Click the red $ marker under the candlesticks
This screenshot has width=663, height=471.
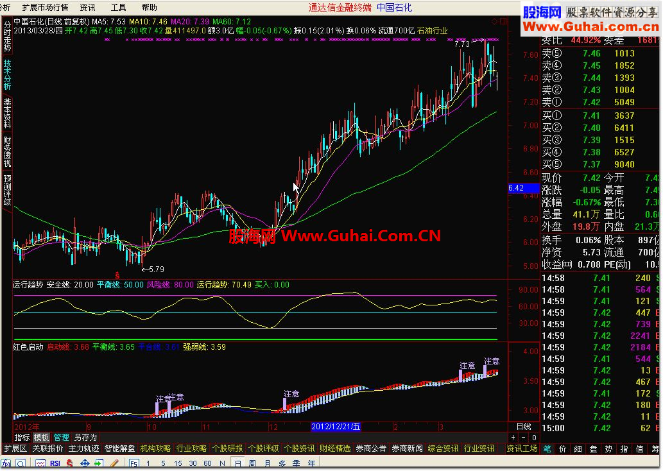pos(117,276)
